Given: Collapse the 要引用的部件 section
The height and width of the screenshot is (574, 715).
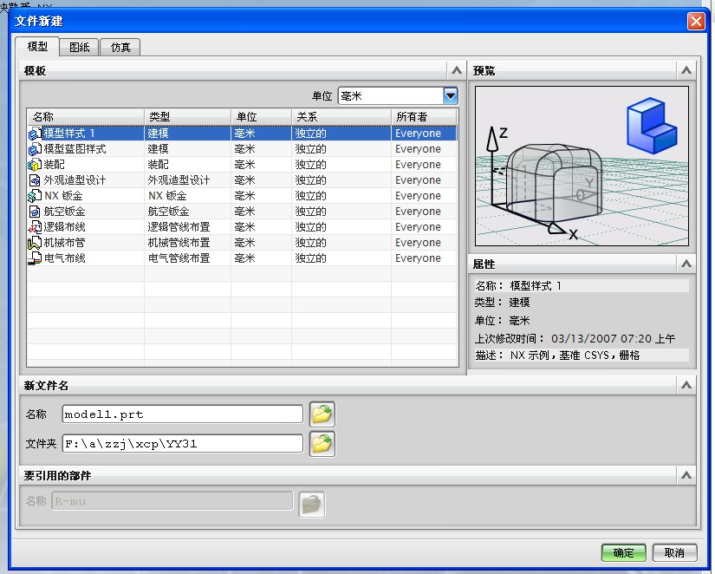Looking at the screenshot, I should [x=686, y=476].
